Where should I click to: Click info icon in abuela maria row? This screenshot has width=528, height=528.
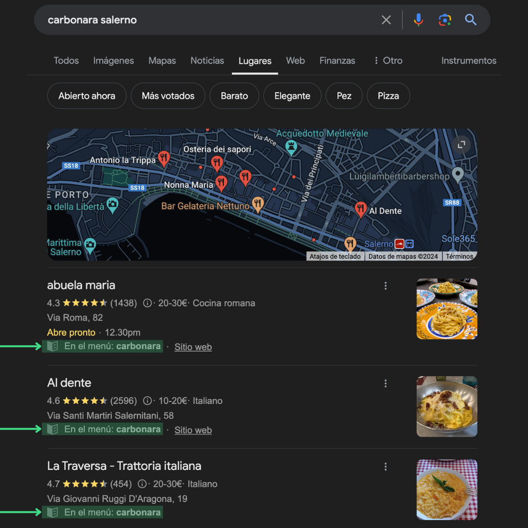[x=147, y=303]
